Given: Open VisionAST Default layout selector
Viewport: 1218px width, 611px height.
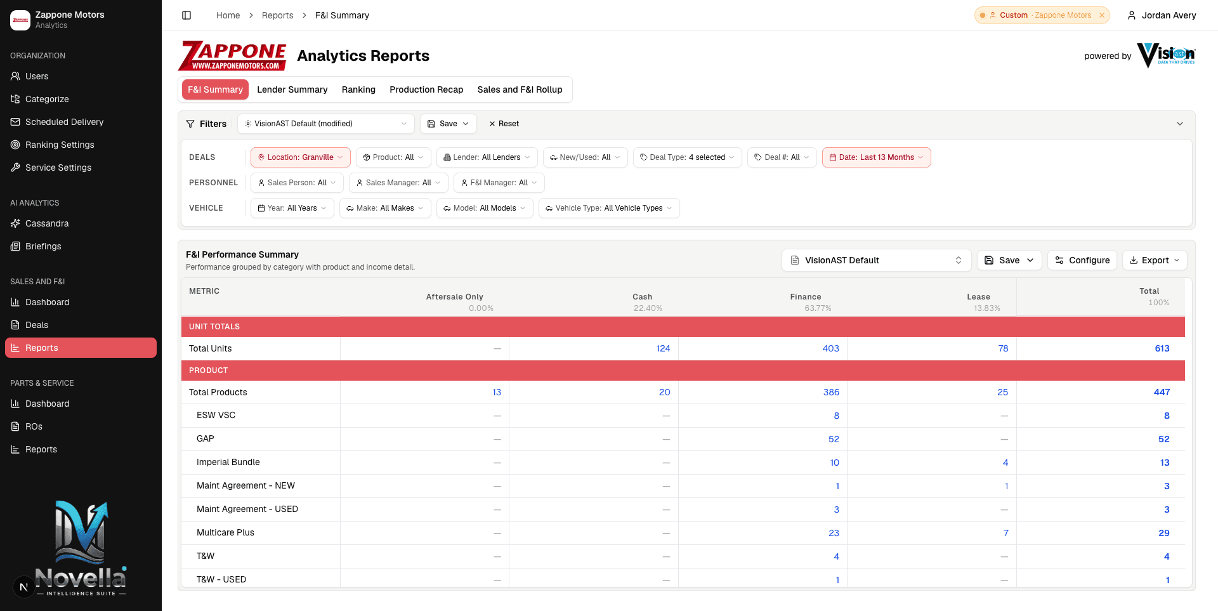Looking at the screenshot, I should pos(876,260).
